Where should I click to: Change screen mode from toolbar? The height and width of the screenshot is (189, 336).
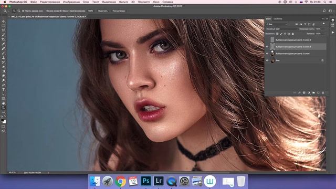(3, 131)
